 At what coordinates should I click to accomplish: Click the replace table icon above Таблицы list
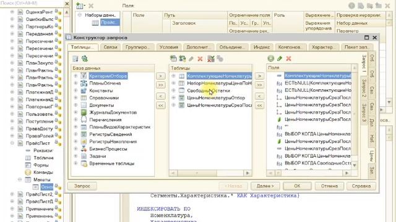point(182,59)
